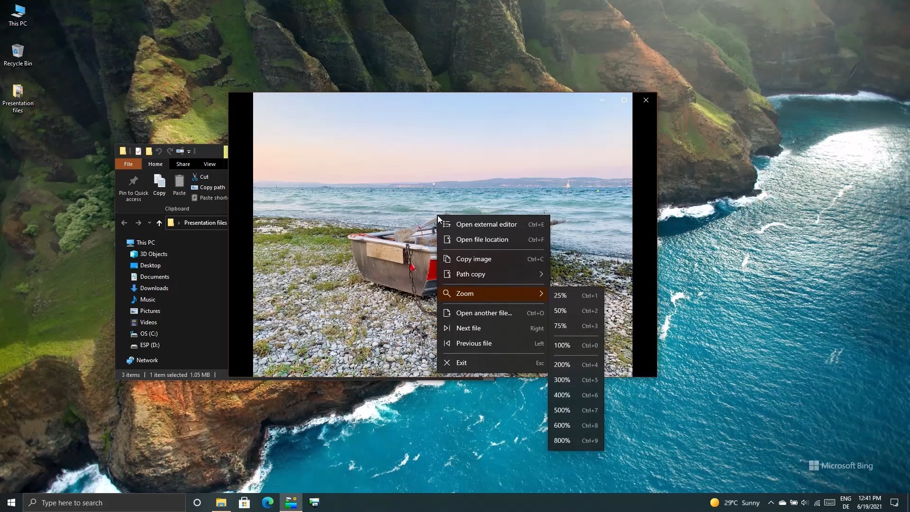Open the recent locations dropdown chevron
Image resolution: width=910 pixels, height=512 pixels.
click(149, 223)
